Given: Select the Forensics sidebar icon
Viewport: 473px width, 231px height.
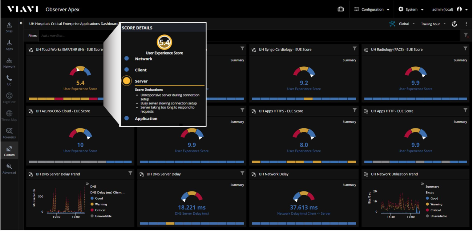Looking at the screenshot, I should coord(9,132).
